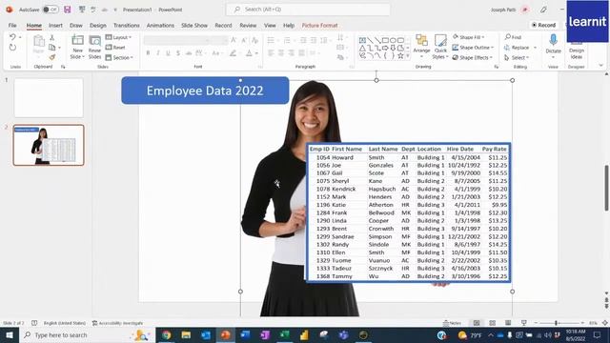610x343 pixels.
Task: Open Excel from the taskbar
Action: click(x=285, y=334)
